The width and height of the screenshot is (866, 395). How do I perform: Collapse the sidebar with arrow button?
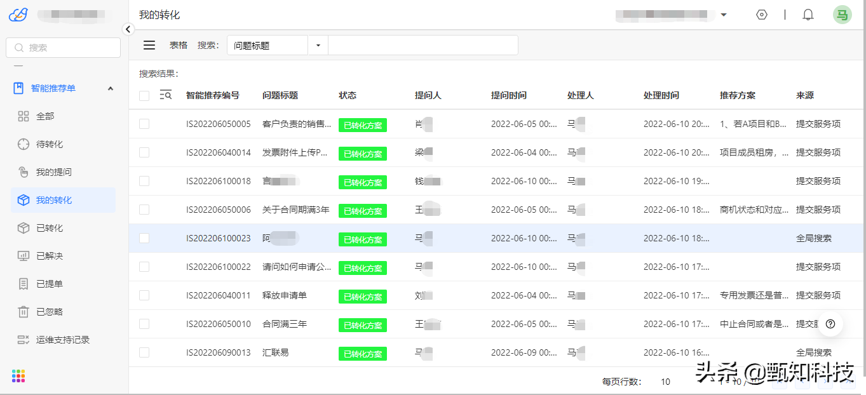[128, 29]
